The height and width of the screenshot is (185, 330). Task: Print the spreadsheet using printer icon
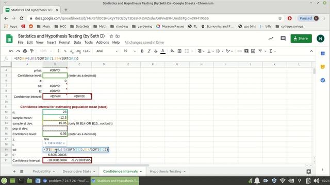coord(25,51)
